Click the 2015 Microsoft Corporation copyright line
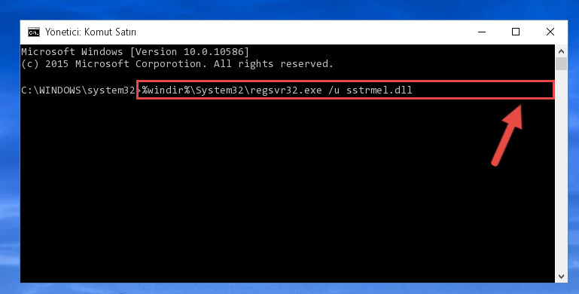Image resolution: width=579 pixels, height=294 pixels. [x=177, y=64]
